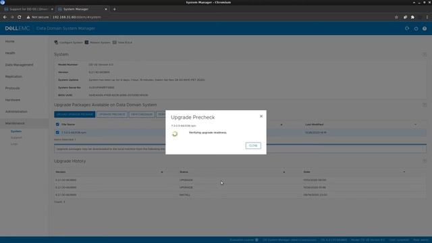This screenshot has height=243, width=432.
Task: Open the Home sidebar item
Action: pos(9,41)
